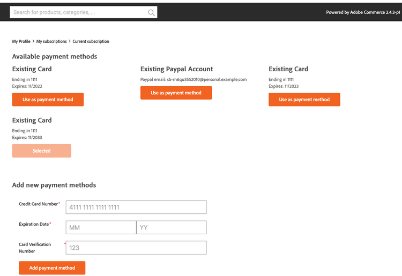Go to My Profile breadcrumb
Screen dimensions: 402x276
(21, 41)
